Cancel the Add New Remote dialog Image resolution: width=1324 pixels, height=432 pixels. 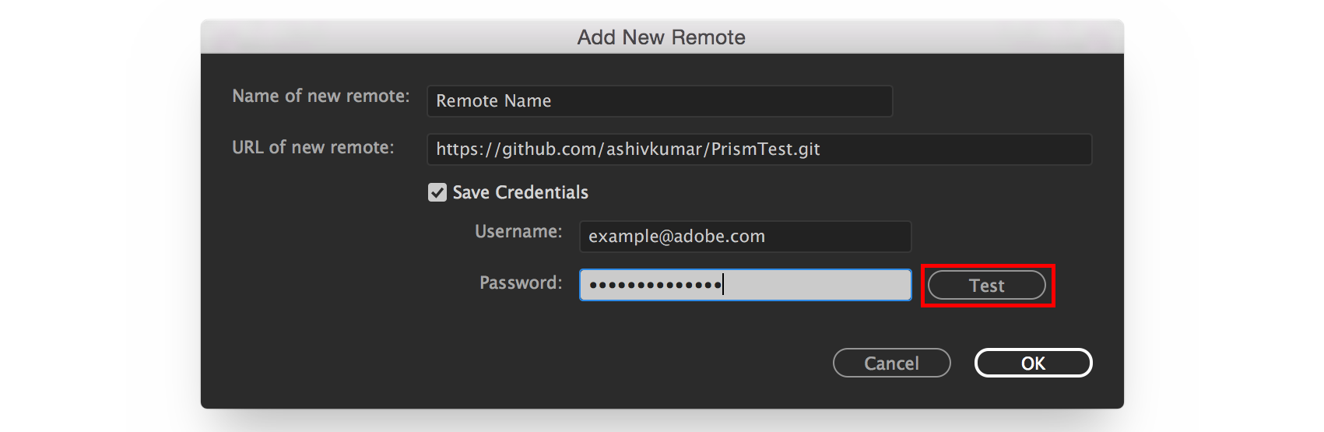click(x=891, y=364)
